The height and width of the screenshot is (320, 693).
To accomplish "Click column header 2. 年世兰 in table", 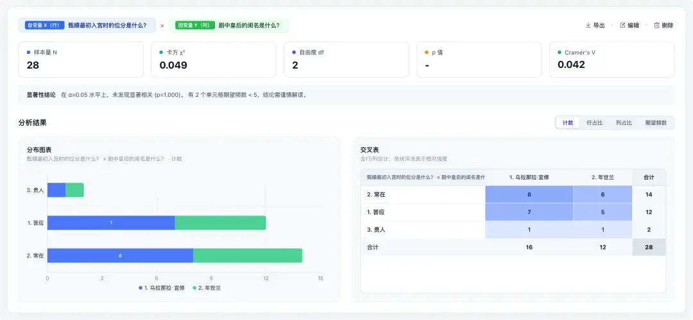I will (603, 177).
